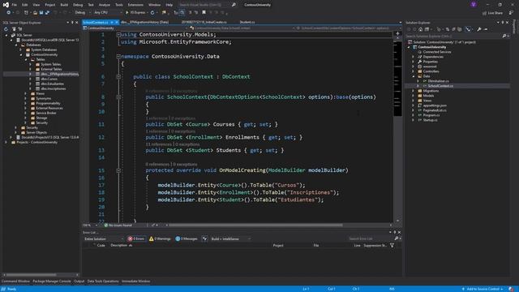Click the wrench Properties icon in Solution Explorer toolbar
519x292 pixels.
click(479, 29)
